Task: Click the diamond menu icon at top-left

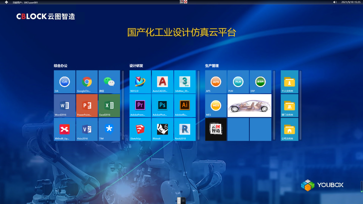Action: (x=6, y=2)
